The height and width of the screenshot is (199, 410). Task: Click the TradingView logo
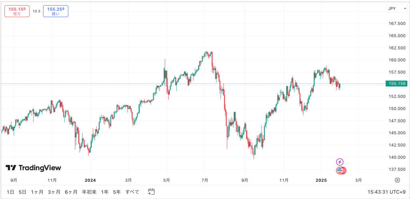[34, 168]
